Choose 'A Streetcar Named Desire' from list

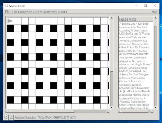click(x=134, y=95)
